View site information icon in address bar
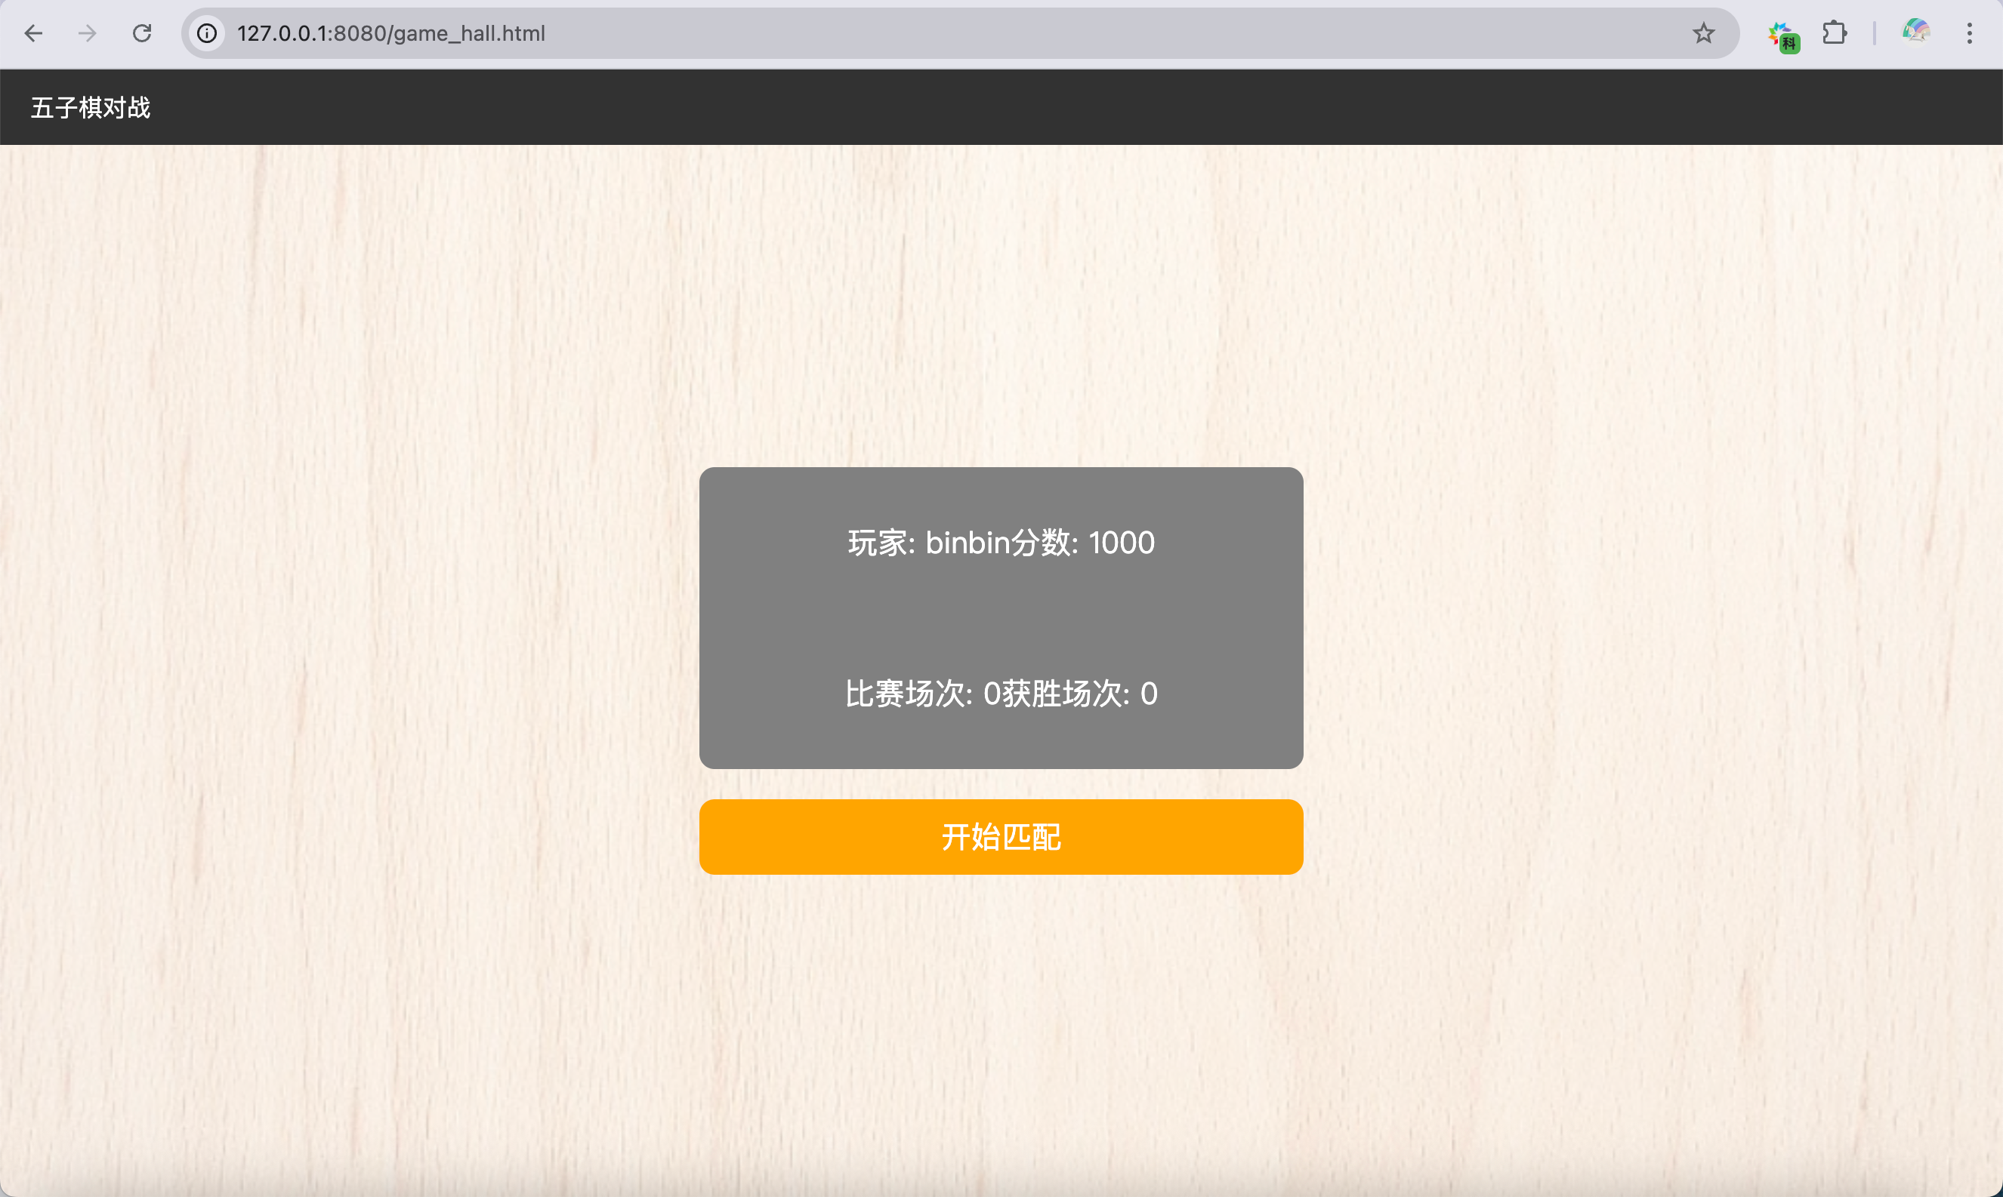This screenshot has height=1197, width=2003. tap(208, 33)
